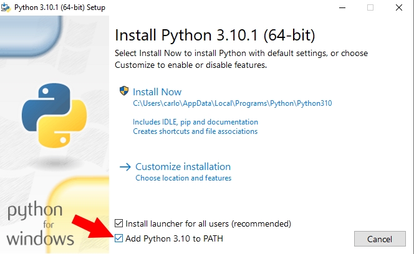Click the 'Includes IDLE, pip and documentation' line
Image resolution: width=414 pixels, height=254 pixels.
(x=195, y=122)
